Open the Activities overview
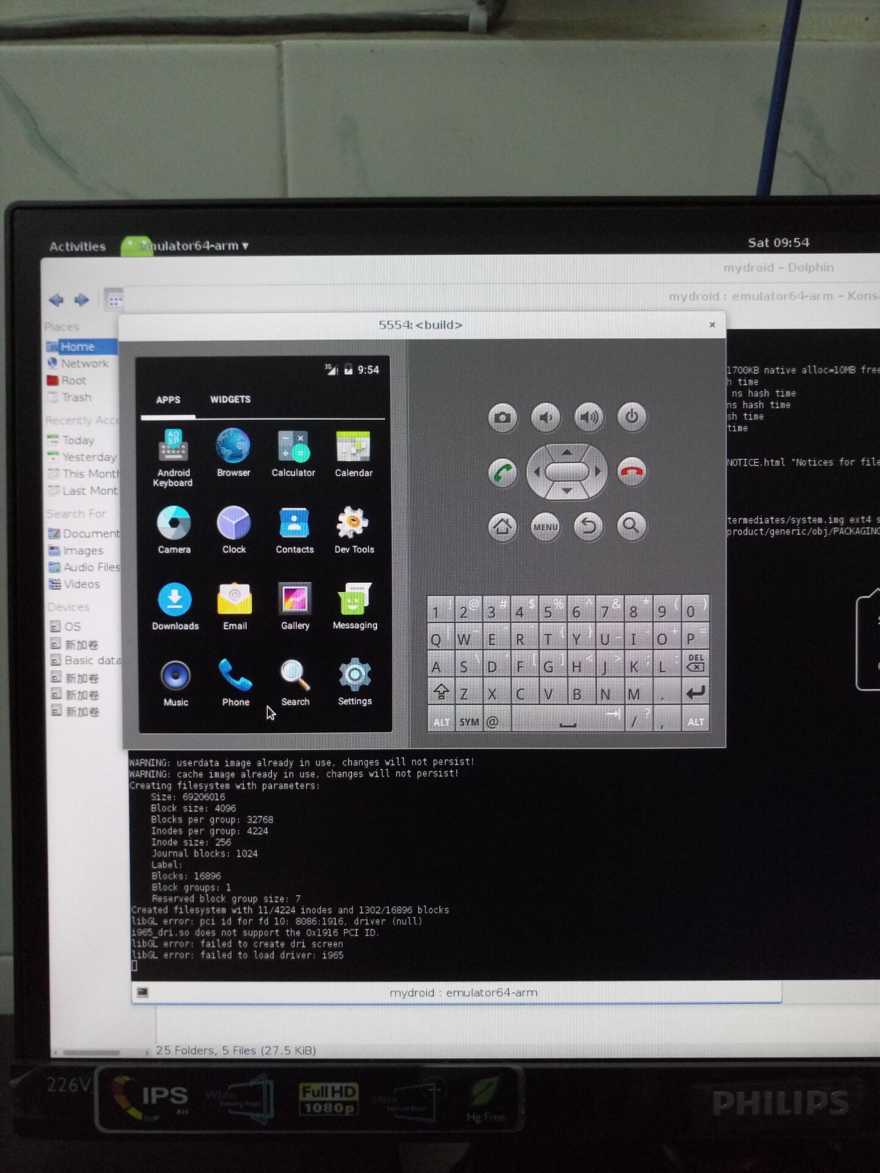 (x=78, y=246)
